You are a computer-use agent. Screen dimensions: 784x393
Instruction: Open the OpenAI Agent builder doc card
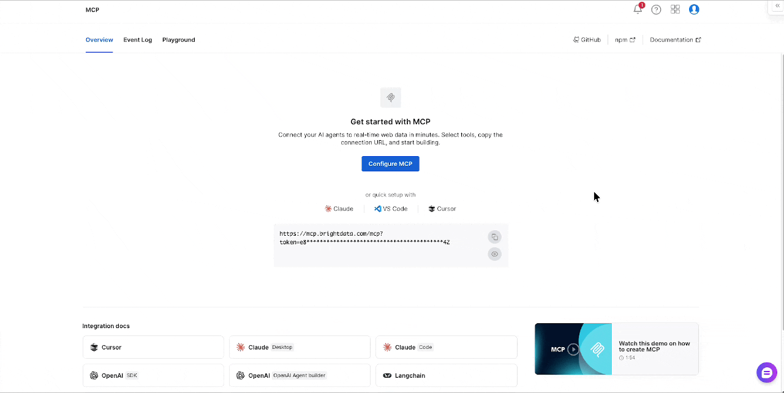pyautogui.click(x=300, y=375)
